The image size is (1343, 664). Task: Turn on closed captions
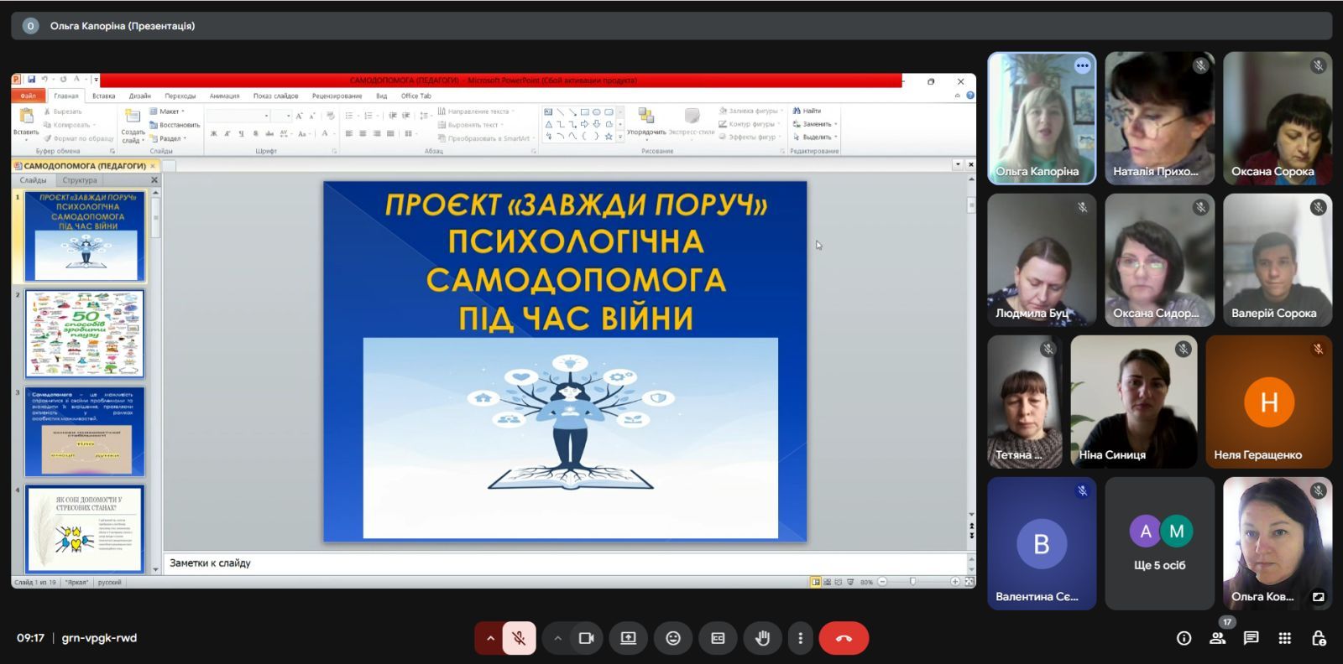pyautogui.click(x=718, y=638)
